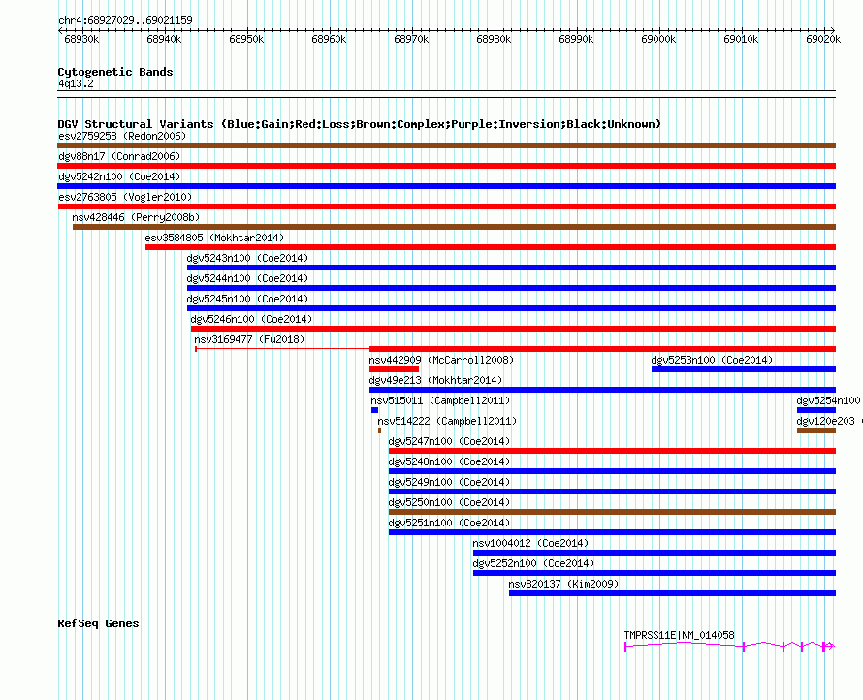The width and height of the screenshot is (863, 700).
Task: Click the DGV Structural Variants track title
Action: pyautogui.click(x=360, y=124)
